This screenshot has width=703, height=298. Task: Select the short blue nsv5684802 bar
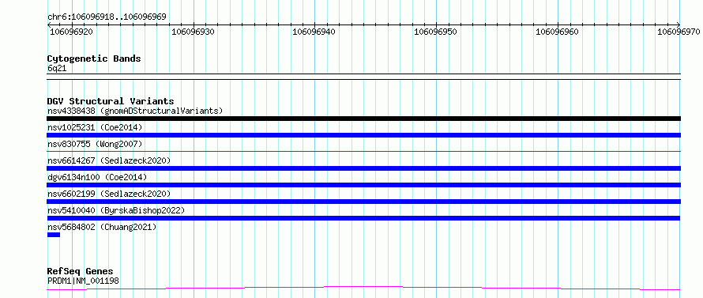click(x=54, y=235)
